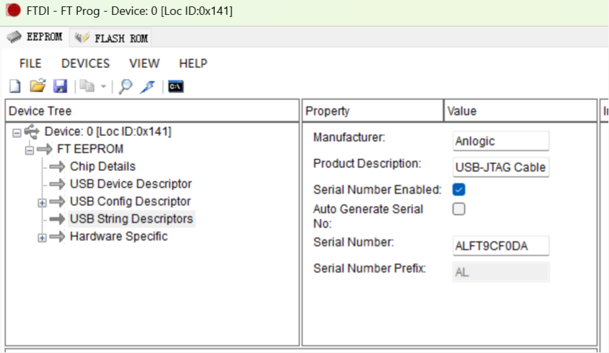Click the EEPROM tab chip icon
The height and width of the screenshot is (353, 609).
pos(14,37)
